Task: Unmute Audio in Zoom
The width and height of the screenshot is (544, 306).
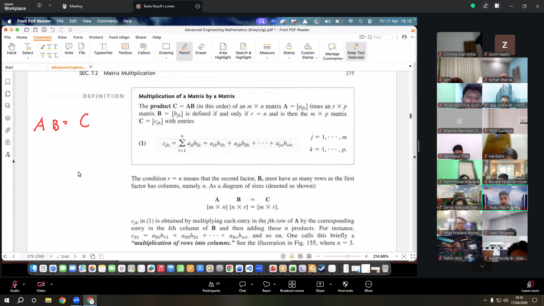Action: (15, 286)
